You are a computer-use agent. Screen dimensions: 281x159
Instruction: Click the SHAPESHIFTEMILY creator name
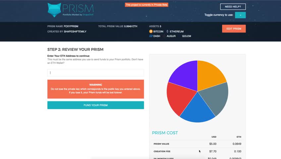tap(75, 31)
